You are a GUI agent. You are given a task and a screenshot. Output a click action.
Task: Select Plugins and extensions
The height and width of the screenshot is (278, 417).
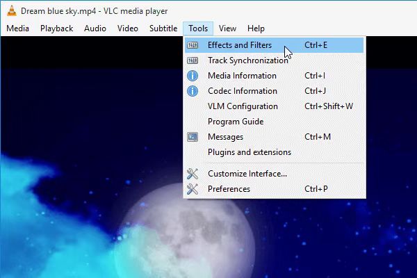pos(275,152)
